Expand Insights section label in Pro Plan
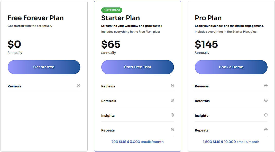This screenshot has height=152, width=275. pyautogui.click(x=201, y=116)
